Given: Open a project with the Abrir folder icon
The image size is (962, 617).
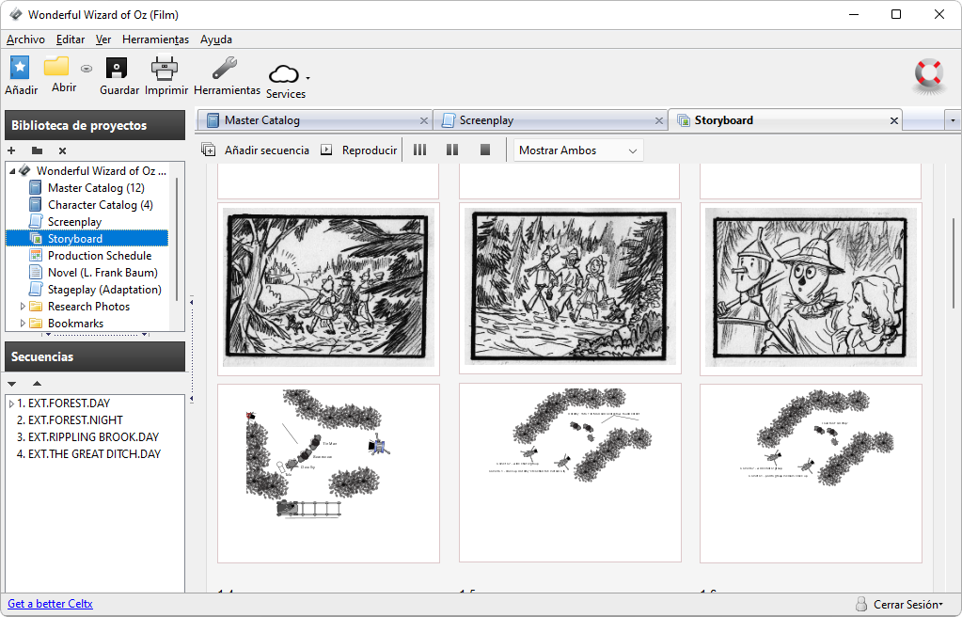Looking at the screenshot, I should coord(57,67).
